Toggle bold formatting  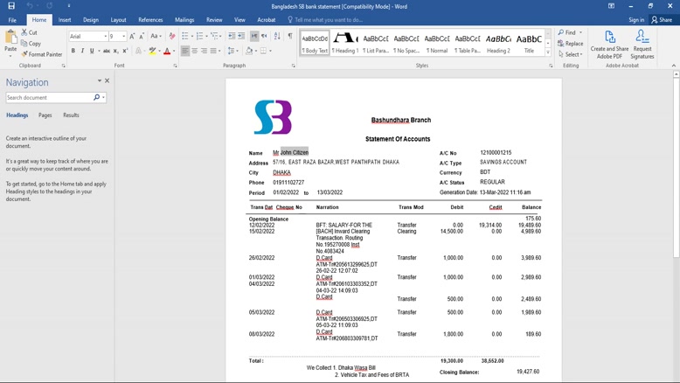(73, 51)
